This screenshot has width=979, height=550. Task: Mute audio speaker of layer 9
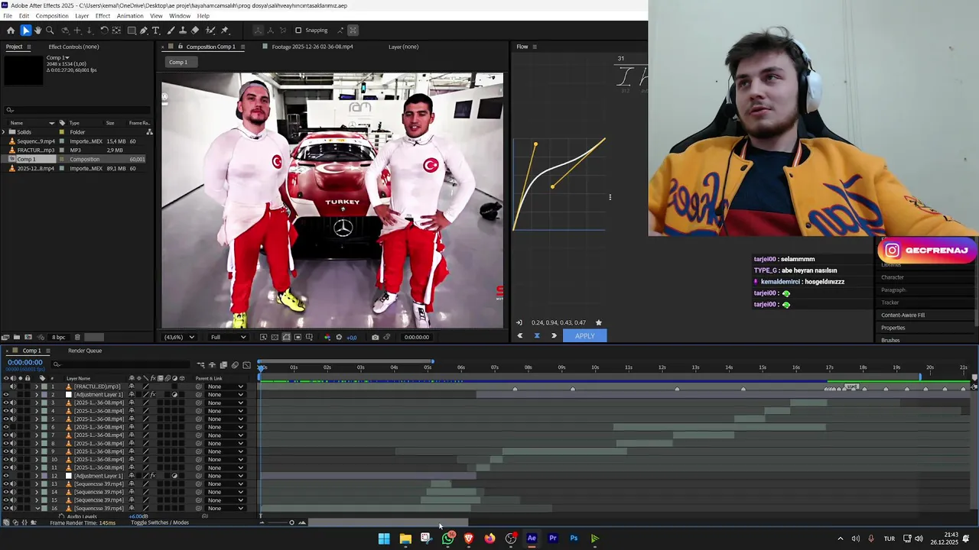point(13,451)
